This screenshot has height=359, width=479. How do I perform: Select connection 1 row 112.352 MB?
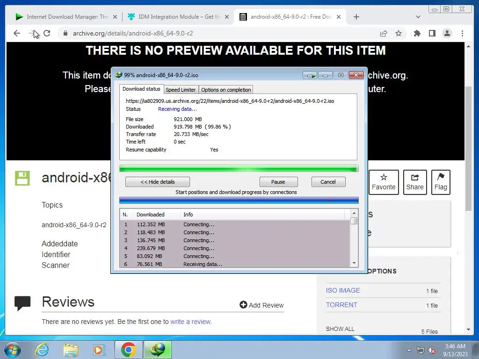coord(235,224)
